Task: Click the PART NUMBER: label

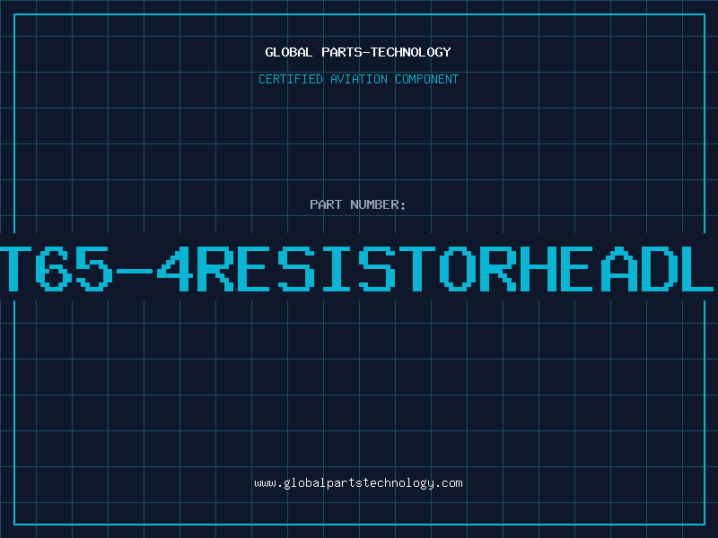Action: coord(358,204)
